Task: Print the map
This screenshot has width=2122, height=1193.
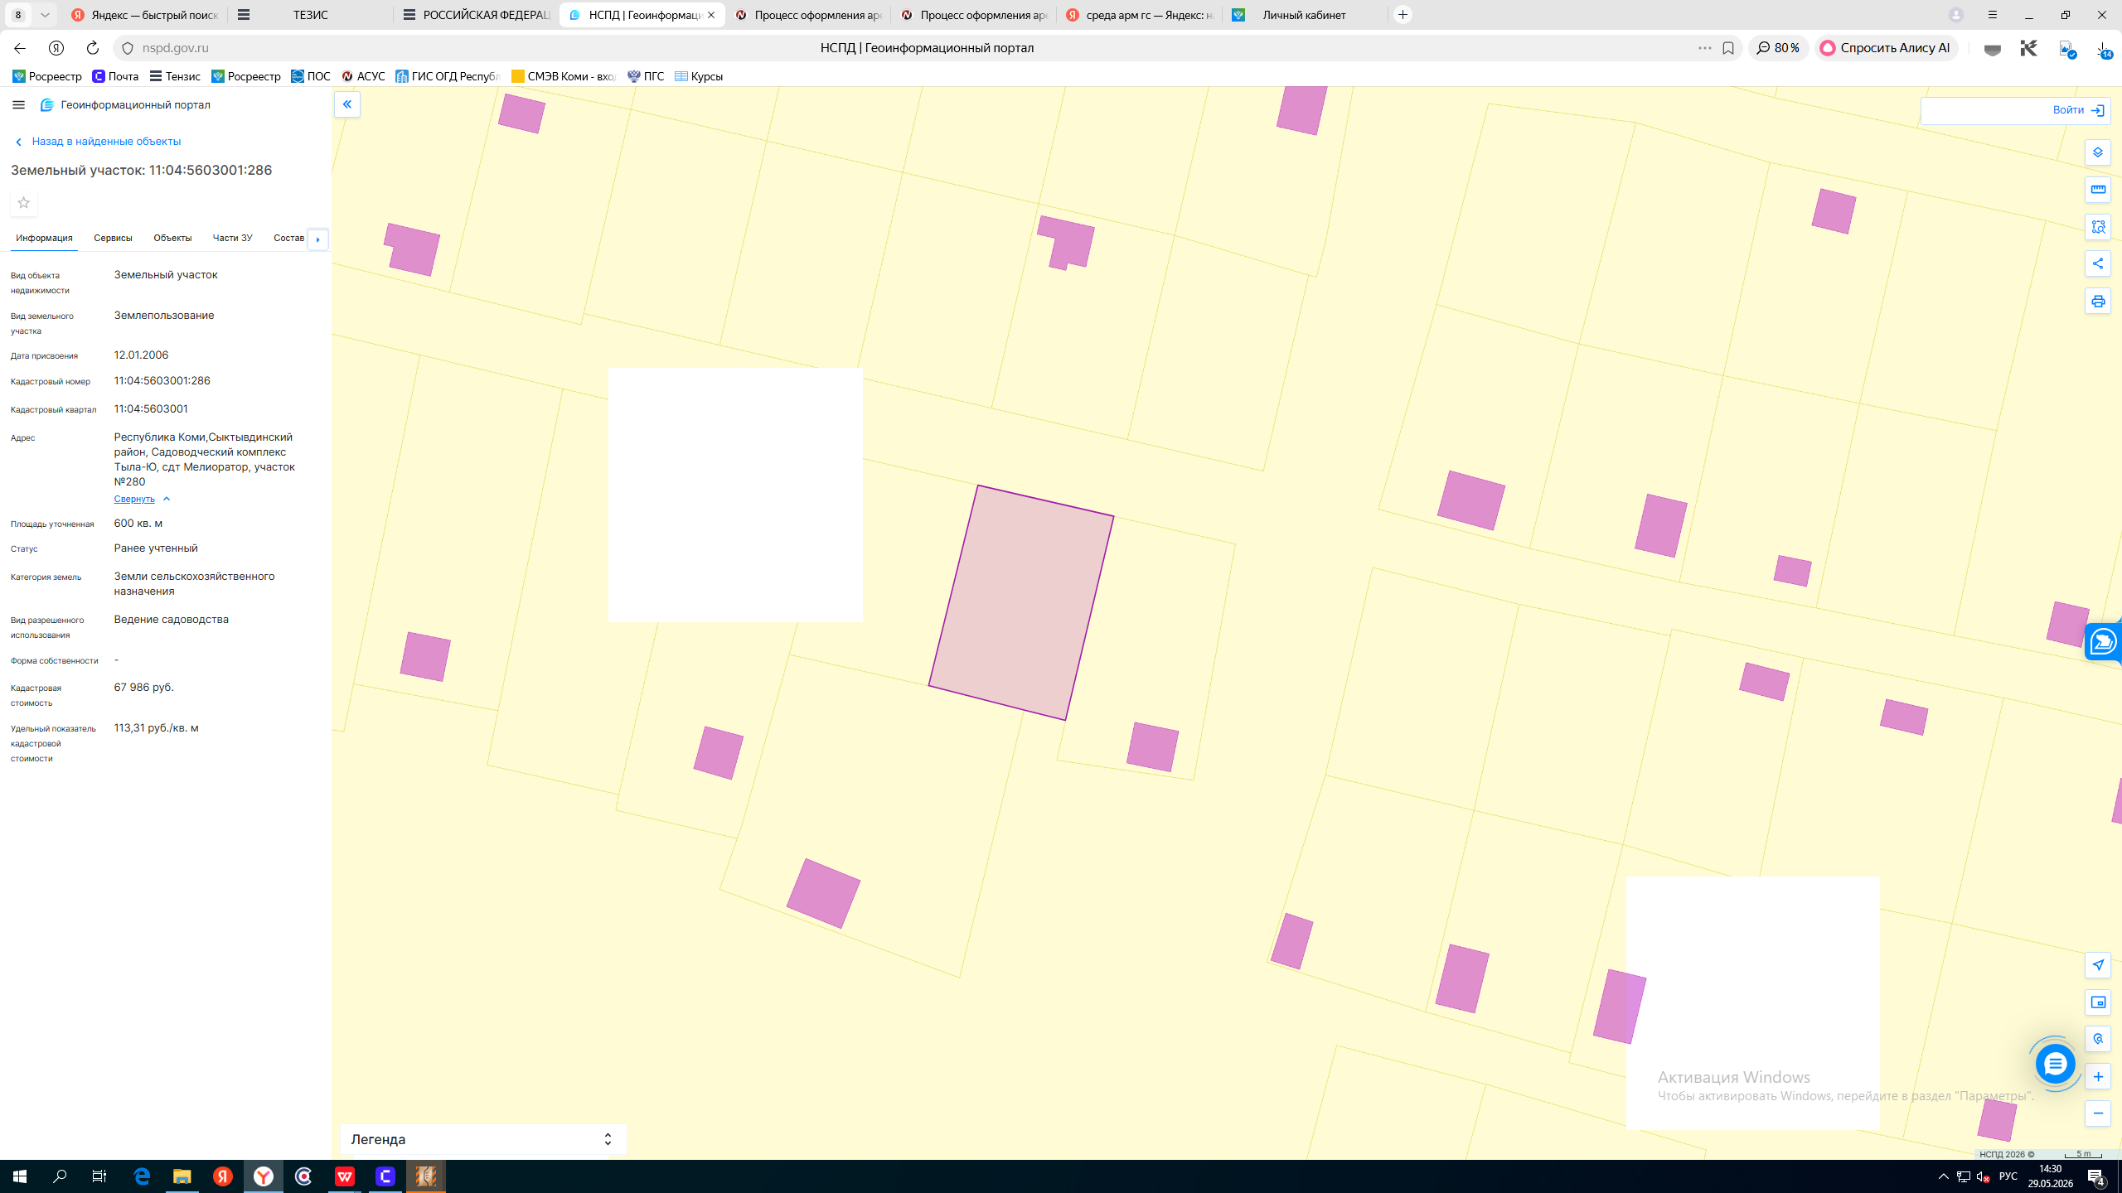Action: 2098,302
